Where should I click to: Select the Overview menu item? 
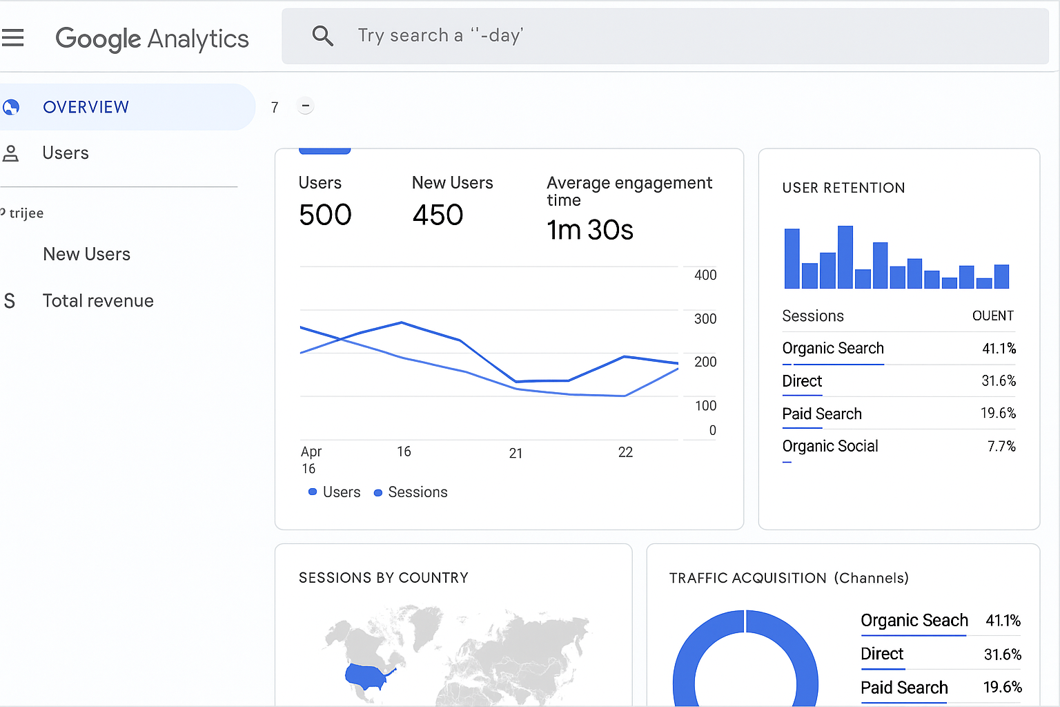(x=86, y=107)
